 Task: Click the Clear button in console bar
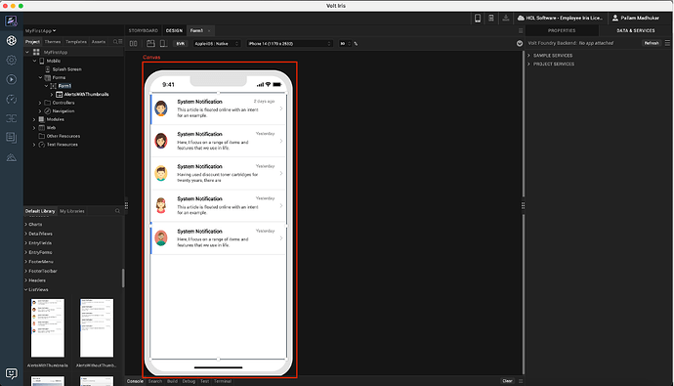click(x=507, y=381)
